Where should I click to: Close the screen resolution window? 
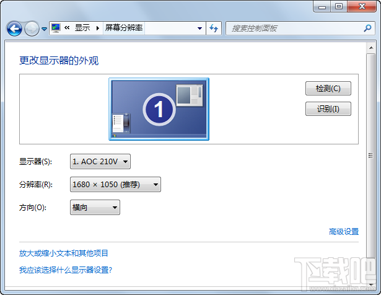pos(362,7)
